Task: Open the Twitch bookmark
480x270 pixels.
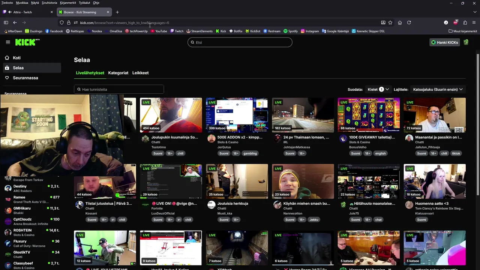Action: coord(177,31)
